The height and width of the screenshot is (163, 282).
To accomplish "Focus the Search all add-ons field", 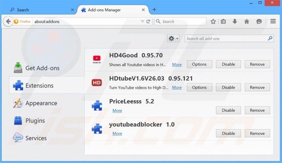I will pyautogui.click(x=229, y=39).
